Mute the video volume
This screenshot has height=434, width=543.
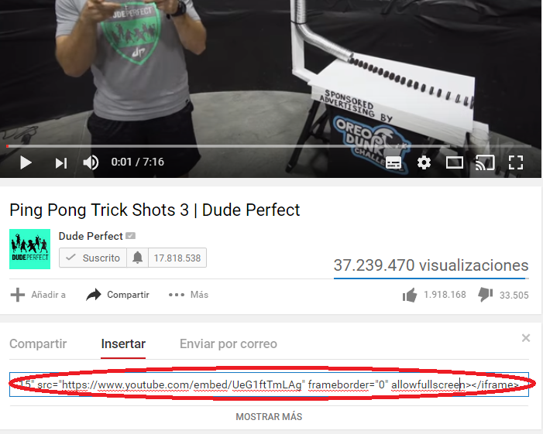coord(91,162)
